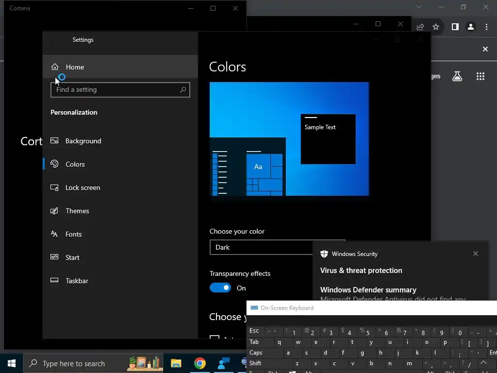Open Google apps grid icon
This screenshot has width=497, height=373.
click(480, 76)
